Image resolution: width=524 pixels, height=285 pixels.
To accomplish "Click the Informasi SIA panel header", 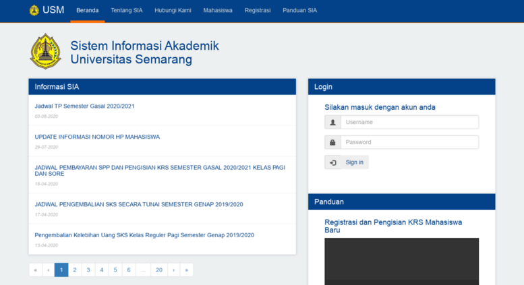I will click(x=163, y=87).
